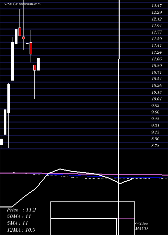Viewport: 168px width, 235px height.
Task: Click the 11.24 price axis label
Action: pyautogui.click(x=157, y=52)
